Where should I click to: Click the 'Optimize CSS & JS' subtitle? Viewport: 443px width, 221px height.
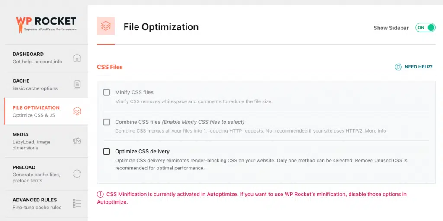(34, 115)
